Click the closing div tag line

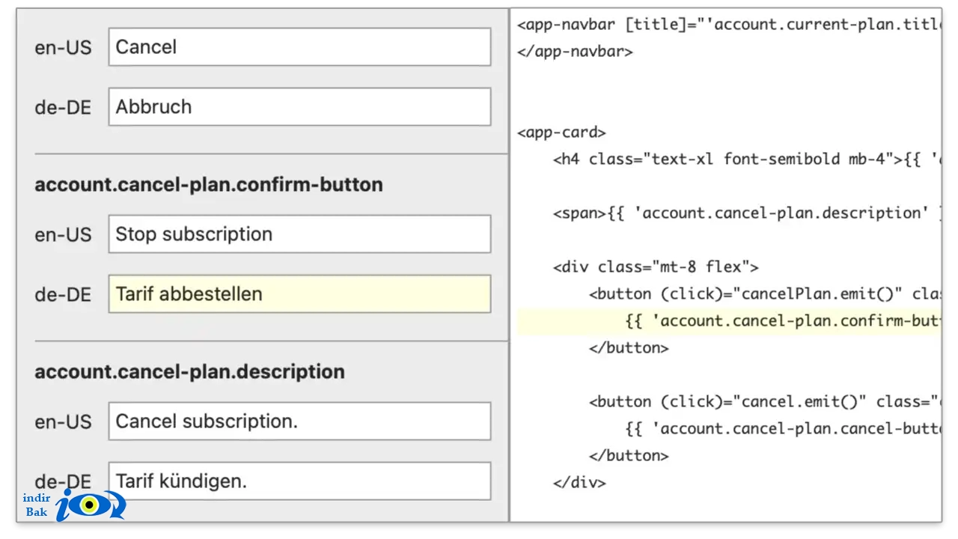(x=579, y=483)
